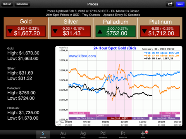The height and width of the screenshot is (139, 186).
Task: Tap the red notification badge
Action: [146, 132]
